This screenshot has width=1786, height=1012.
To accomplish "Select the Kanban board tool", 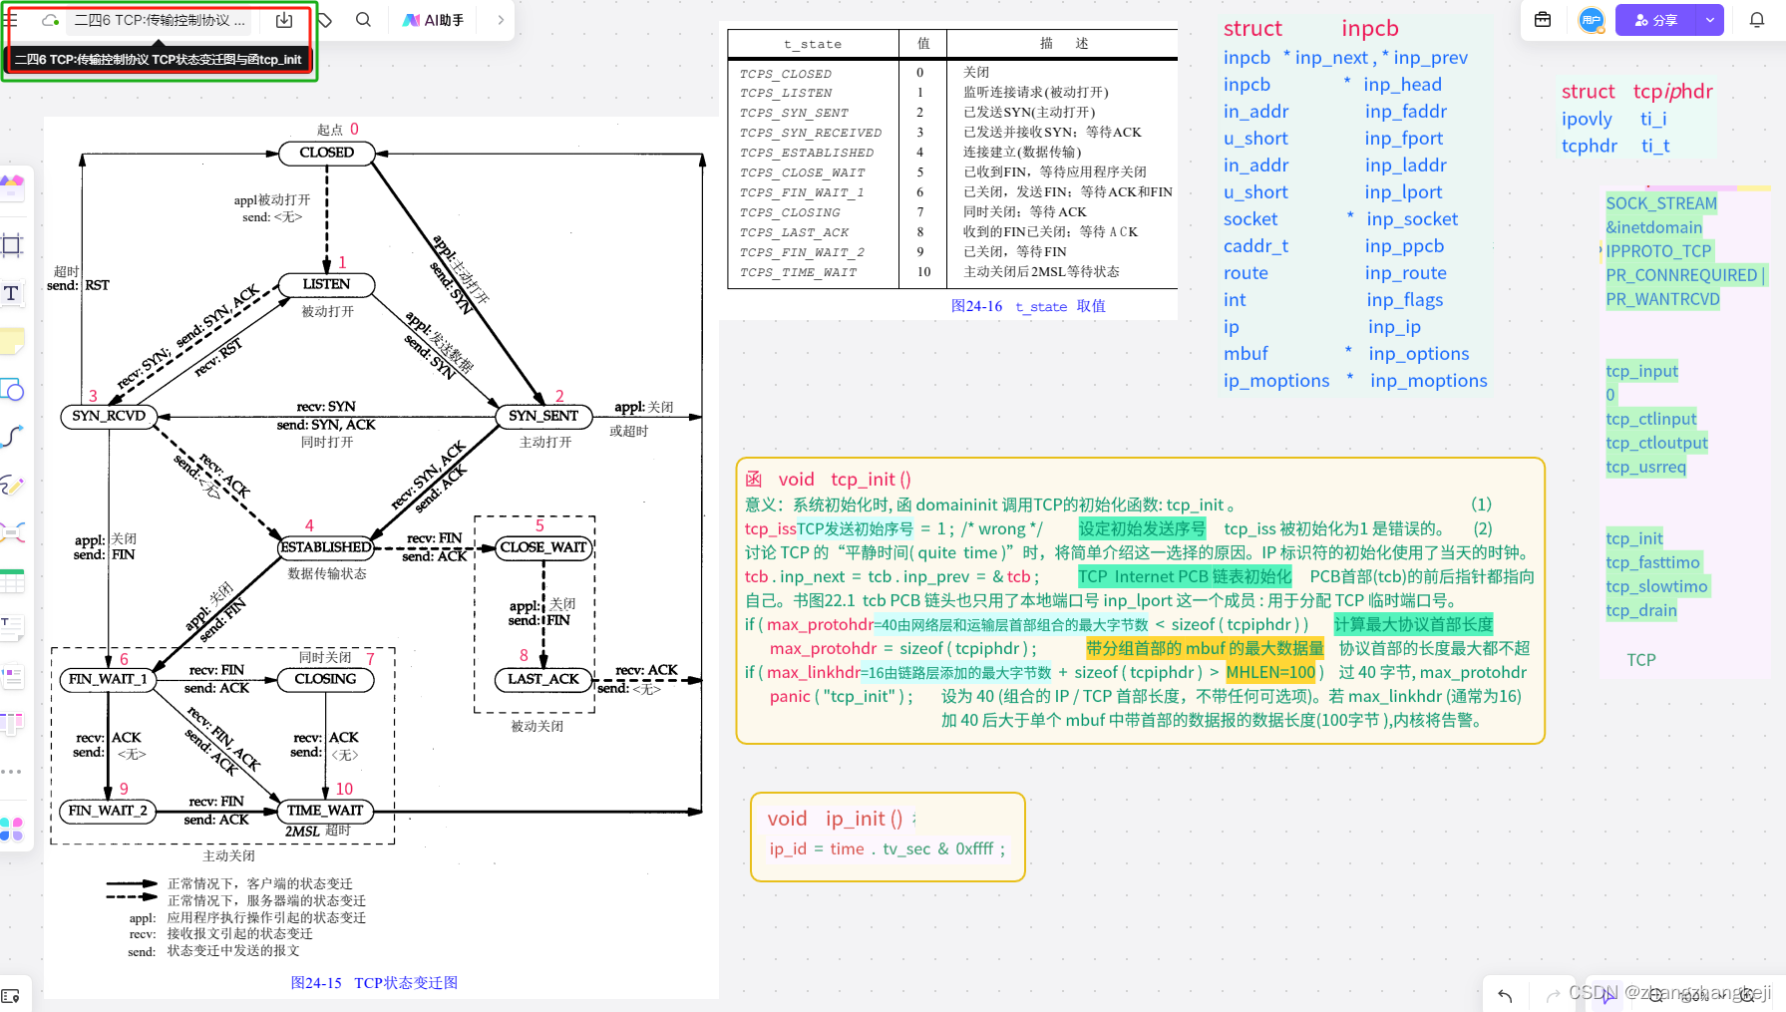I will coord(12,724).
